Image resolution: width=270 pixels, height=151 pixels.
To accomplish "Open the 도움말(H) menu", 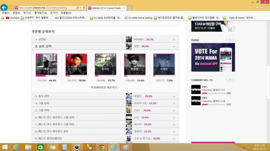I will (x=66, y=13).
